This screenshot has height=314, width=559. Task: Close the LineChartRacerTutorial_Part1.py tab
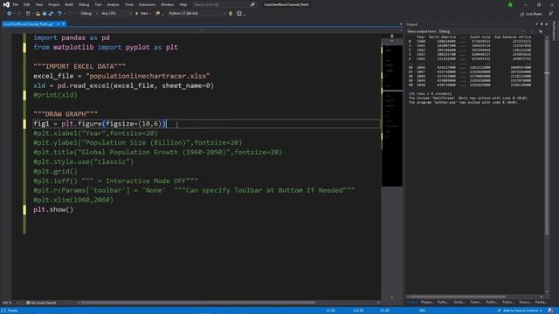point(64,24)
